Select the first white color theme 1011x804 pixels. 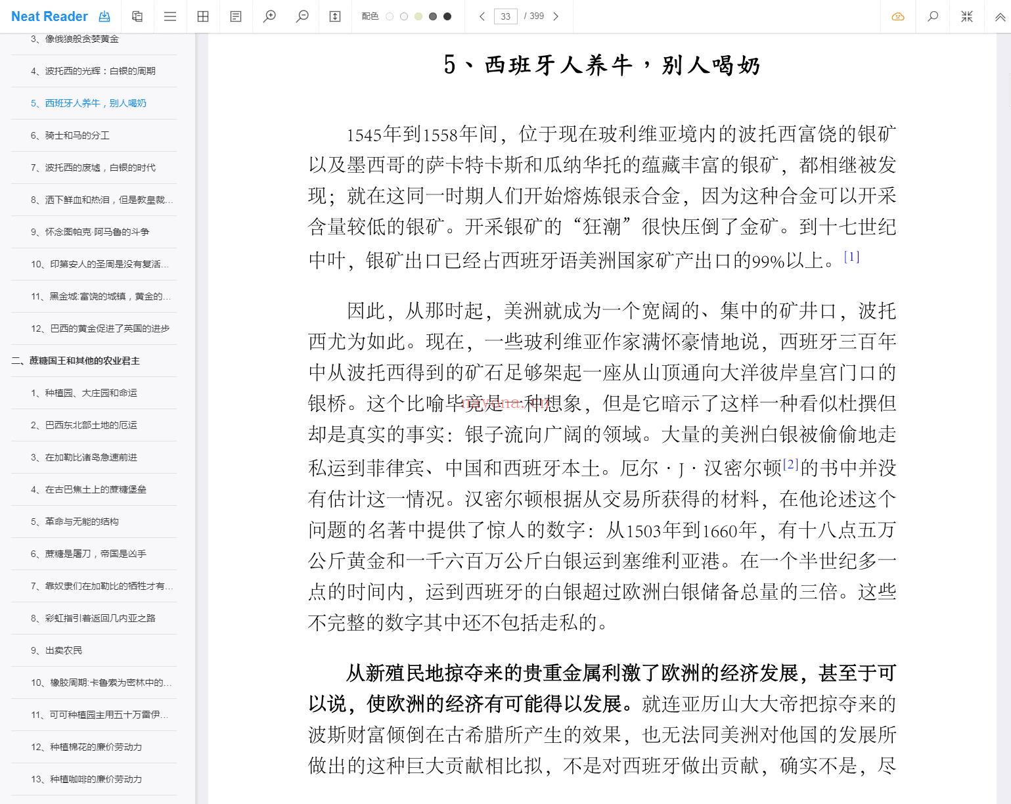click(x=390, y=16)
